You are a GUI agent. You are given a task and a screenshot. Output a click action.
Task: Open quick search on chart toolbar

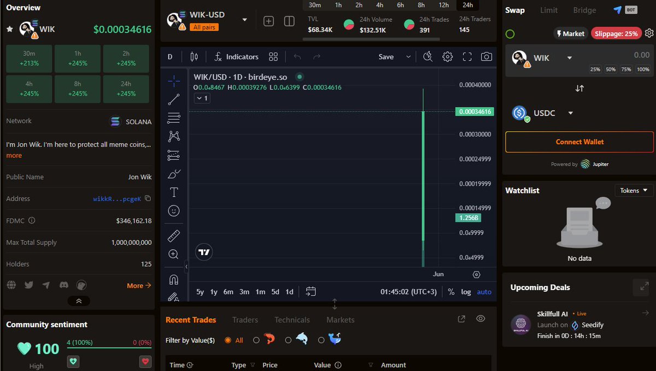[x=428, y=57]
